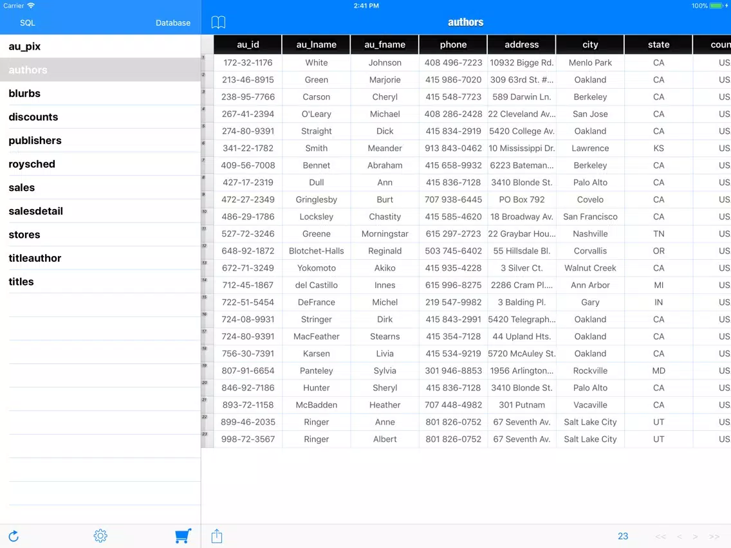Click the authors title in header
This screenshot has height=548, width=731.
[x=465, y=23]
